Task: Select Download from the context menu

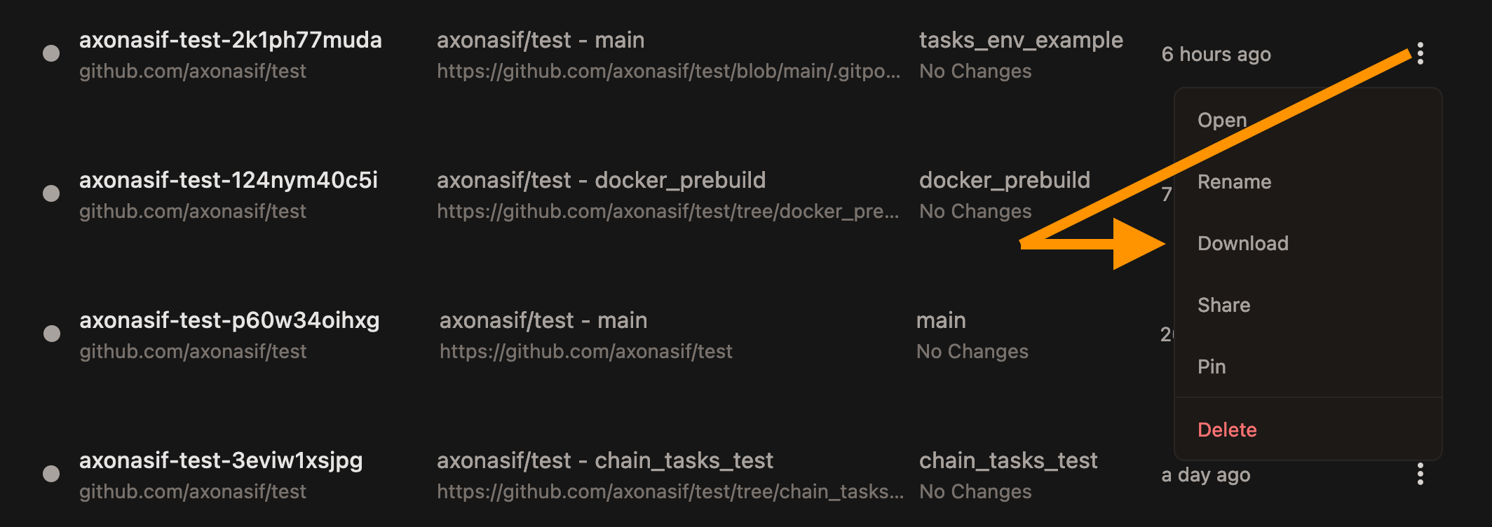Action: click(1243, 243)
